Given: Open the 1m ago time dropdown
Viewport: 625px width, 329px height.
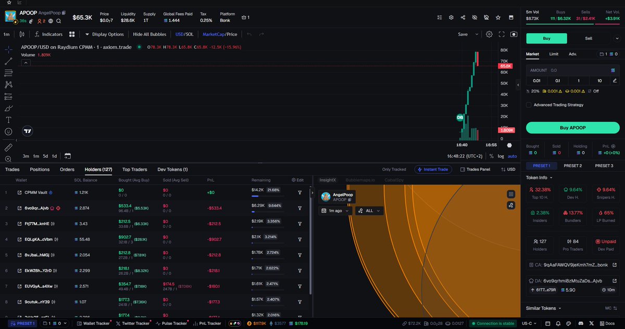Looking at the screenshot, I should pyautogui.click(x=335, y=211).
